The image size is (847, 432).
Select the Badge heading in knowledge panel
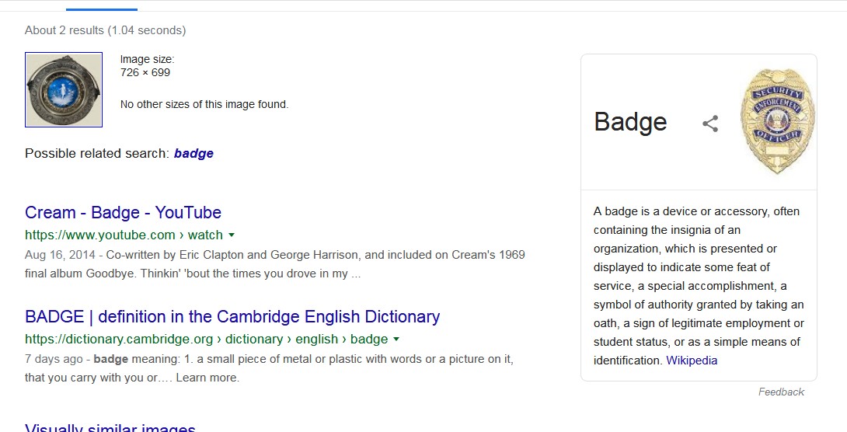630,122
